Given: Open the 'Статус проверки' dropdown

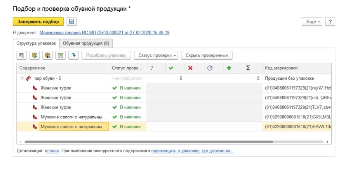Looking at the screenshot, I should pos(158,55).
